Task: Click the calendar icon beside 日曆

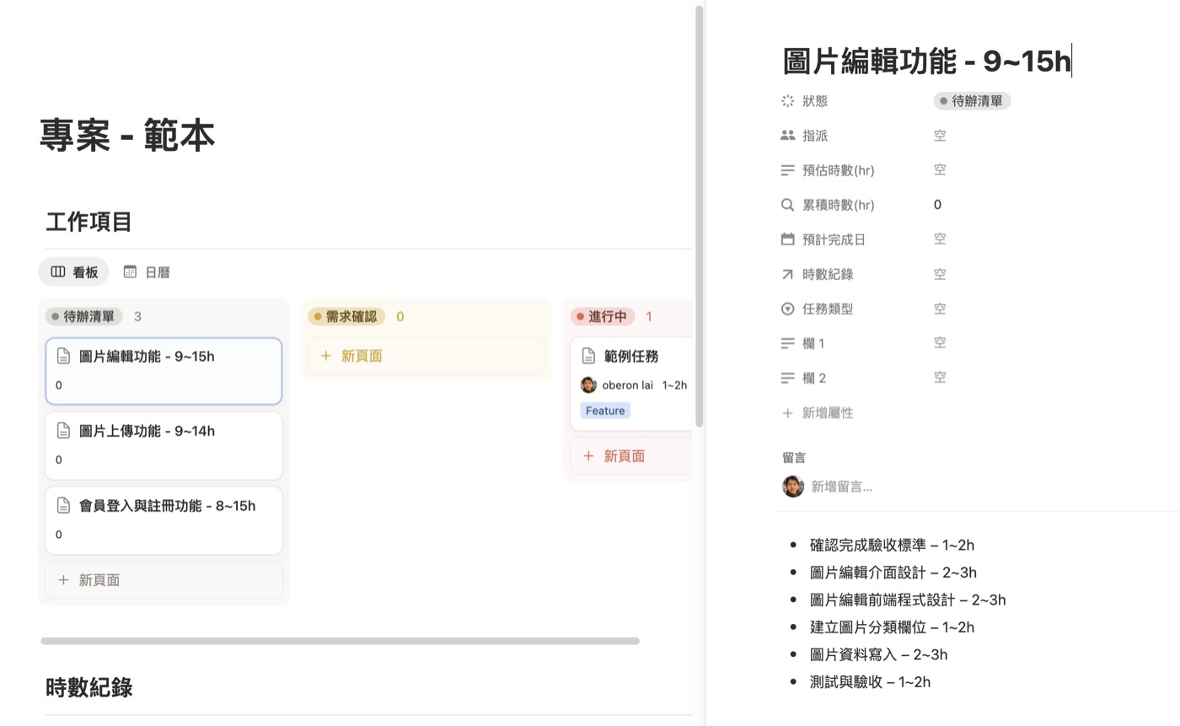Action: tap(130, 272)
